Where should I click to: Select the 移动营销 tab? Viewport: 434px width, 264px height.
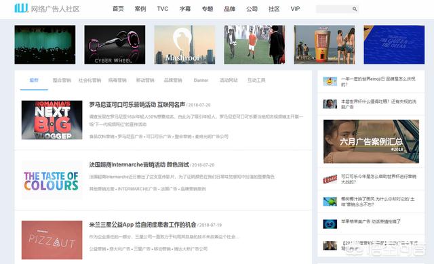tap(145, 81)
